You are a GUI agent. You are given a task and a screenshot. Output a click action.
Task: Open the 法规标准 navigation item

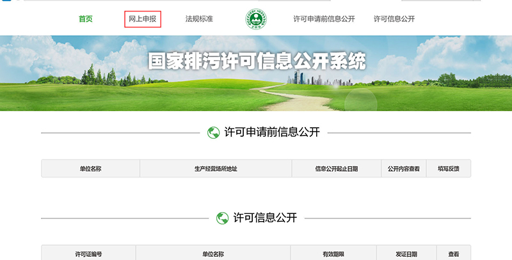(199, 19)
